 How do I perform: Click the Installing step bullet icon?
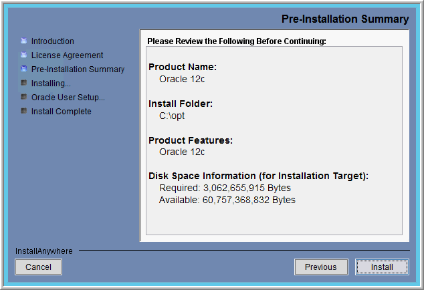tap(24, 83)
